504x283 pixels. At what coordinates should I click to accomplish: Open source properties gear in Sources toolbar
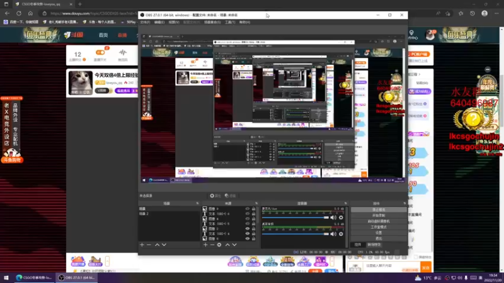(x=219, y=245)
